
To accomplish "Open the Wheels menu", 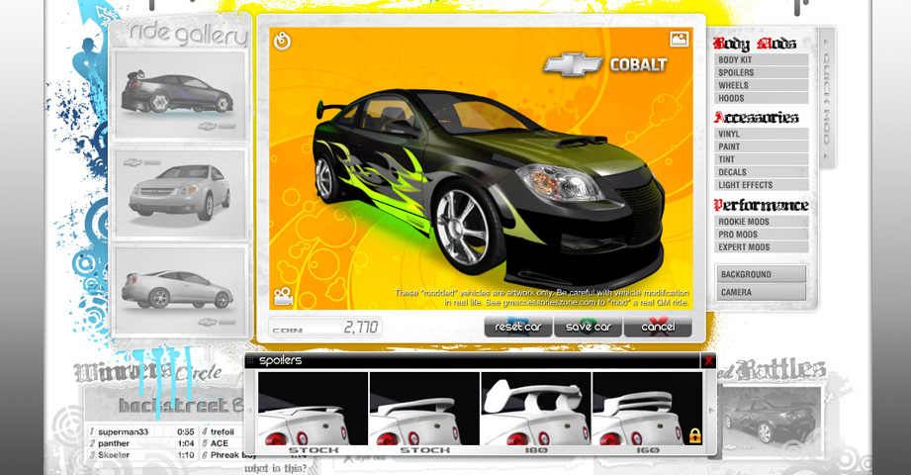I will [x=761, y=85].
